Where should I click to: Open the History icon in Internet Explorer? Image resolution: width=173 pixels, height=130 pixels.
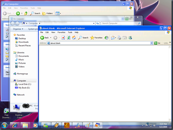[x=107, y=37]
